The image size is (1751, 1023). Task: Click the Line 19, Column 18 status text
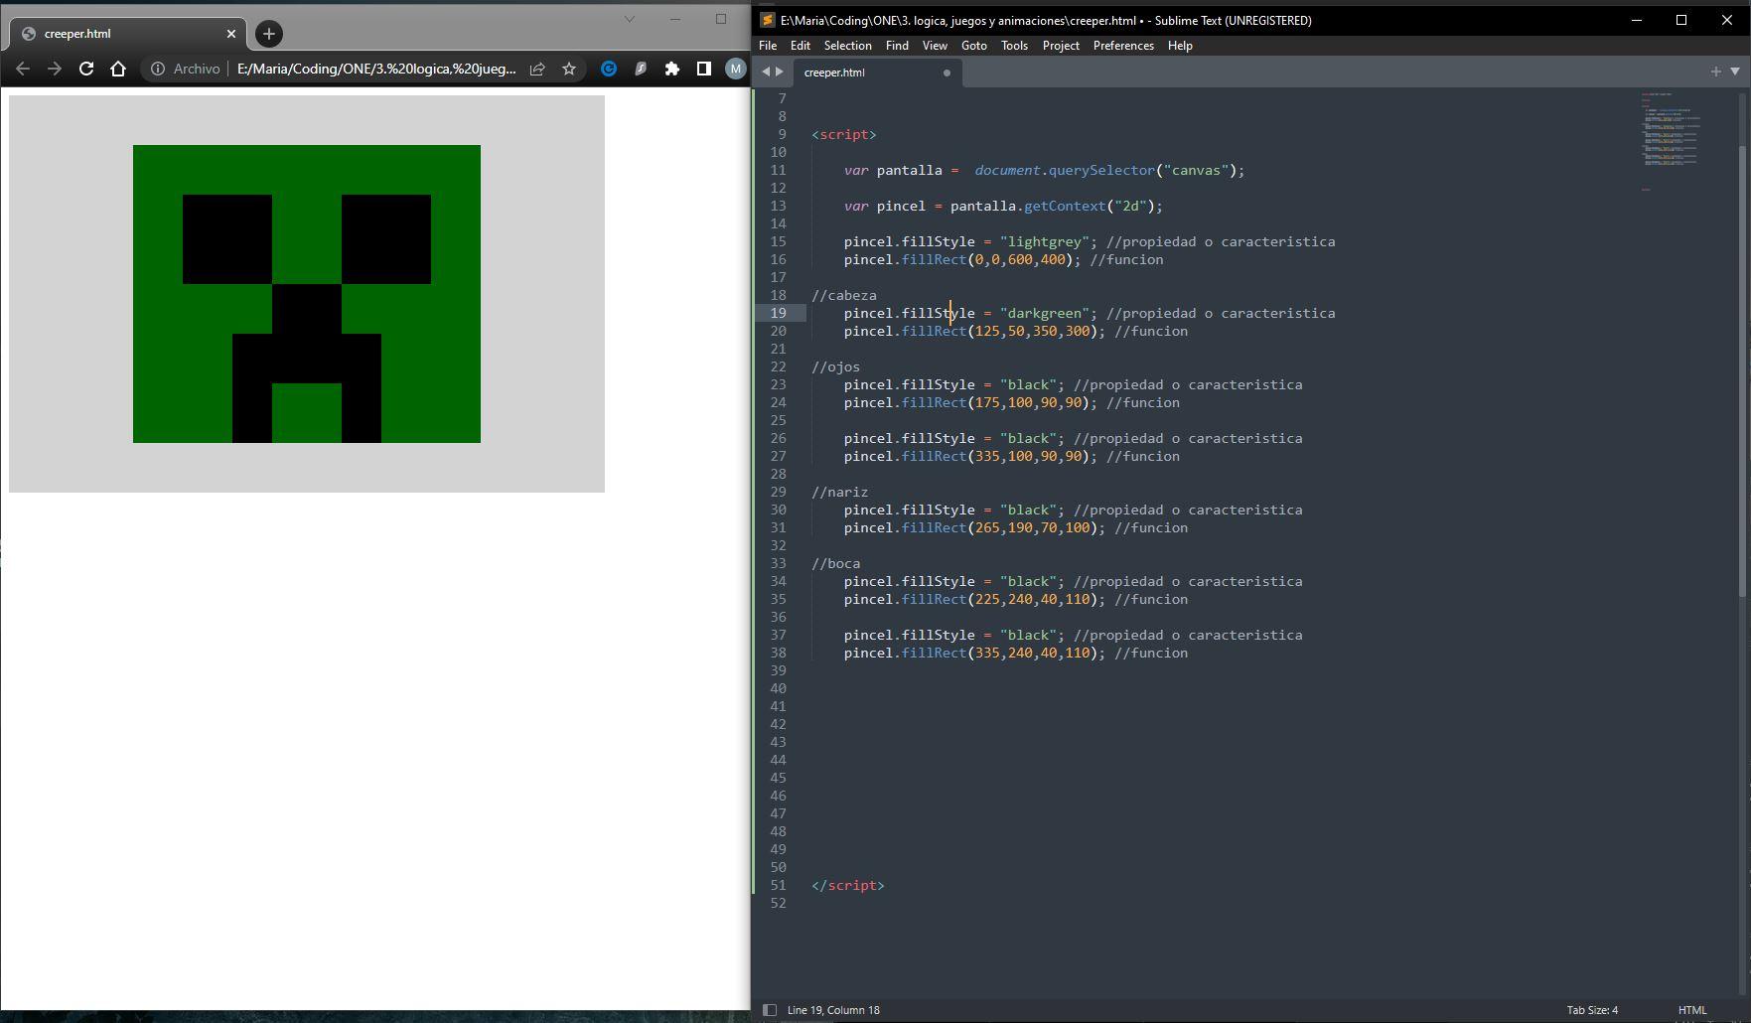pyautogui.click(x=833, y=1010)
